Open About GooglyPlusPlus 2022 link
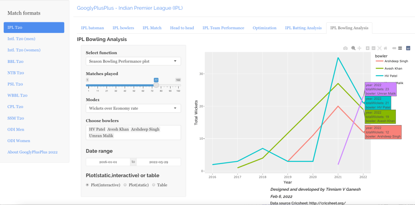Viewport: 415px width, 205px height. point(32,152)
